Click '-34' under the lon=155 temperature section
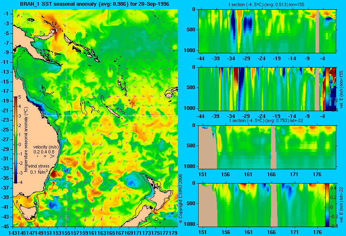Image resolution: width=346 pixels, height=236 pixels. 231,59
